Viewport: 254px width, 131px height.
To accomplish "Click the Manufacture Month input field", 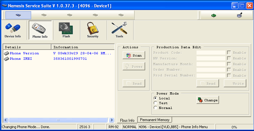I will pyautogui.click(x=211, y=64).
